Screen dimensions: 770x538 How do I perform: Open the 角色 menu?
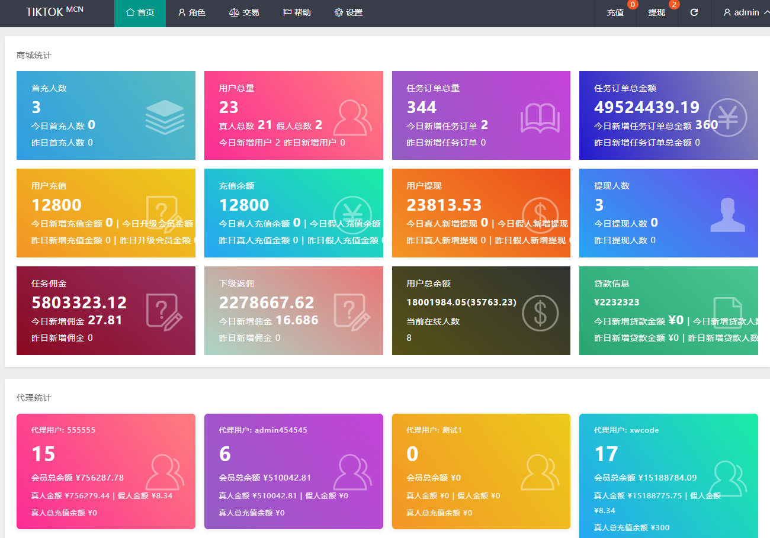point(191,12)
